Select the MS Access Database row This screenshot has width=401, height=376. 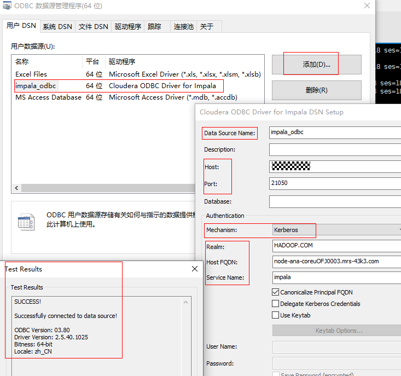click(138, 97)
